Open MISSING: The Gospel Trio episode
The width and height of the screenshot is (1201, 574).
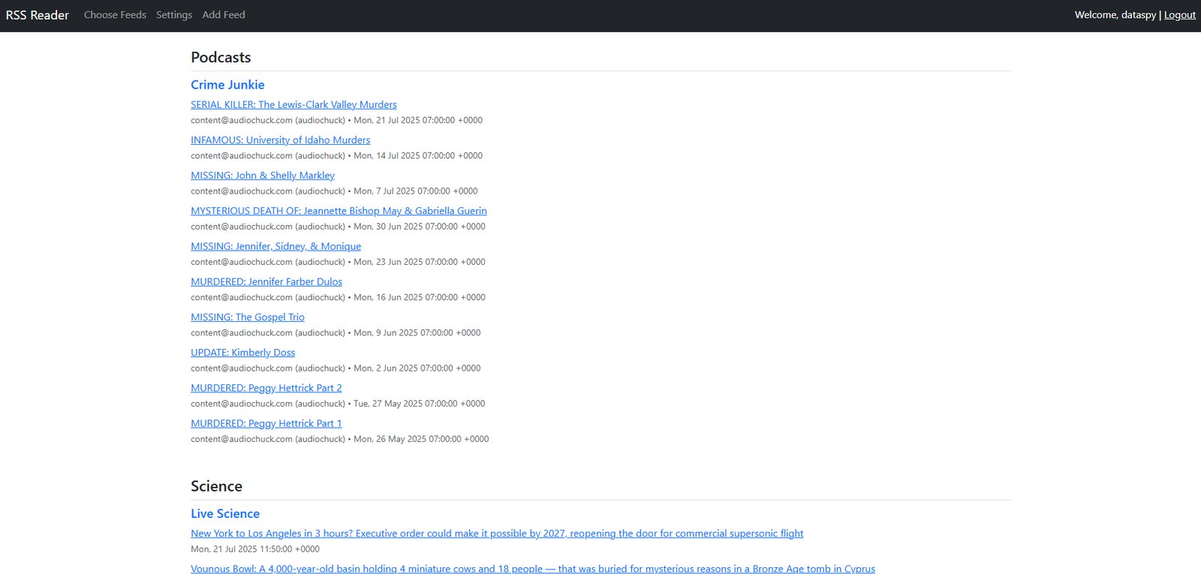pos(248,317)
